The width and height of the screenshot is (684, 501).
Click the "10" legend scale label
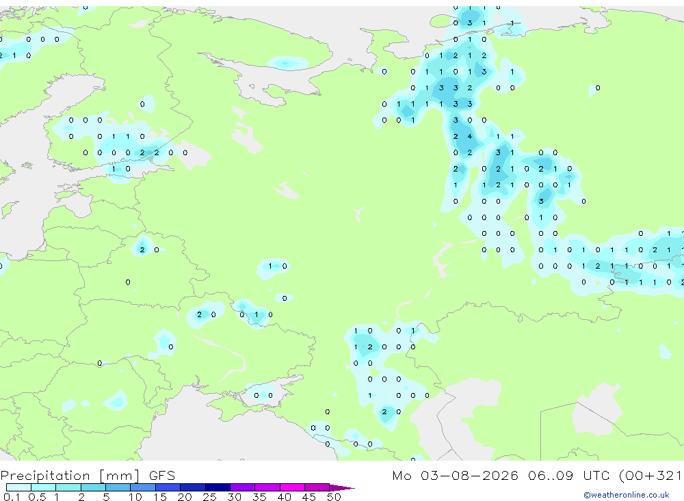(x=135, y=497)
